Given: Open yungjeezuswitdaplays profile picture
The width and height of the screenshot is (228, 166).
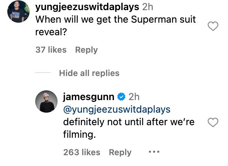Looking at the screenshot, I should 18,12.
